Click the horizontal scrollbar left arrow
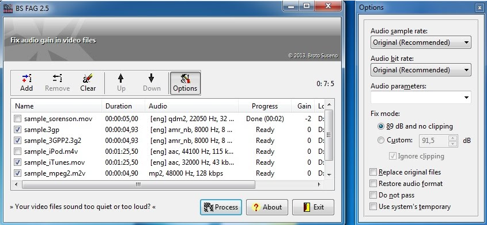 point(16,184)
